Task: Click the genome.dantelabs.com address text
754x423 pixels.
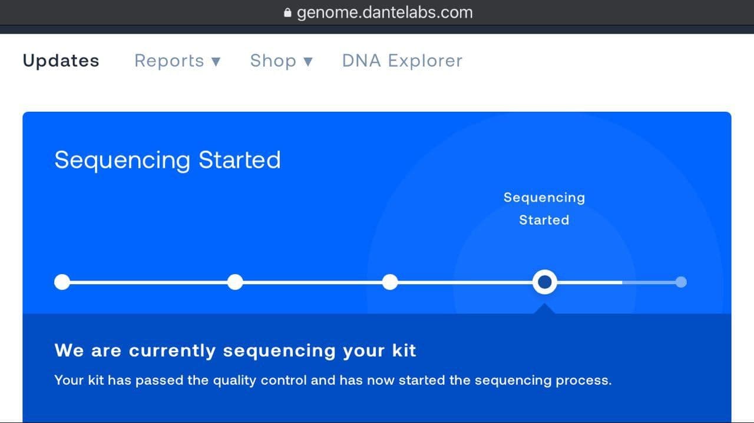Action: [384, 12]
